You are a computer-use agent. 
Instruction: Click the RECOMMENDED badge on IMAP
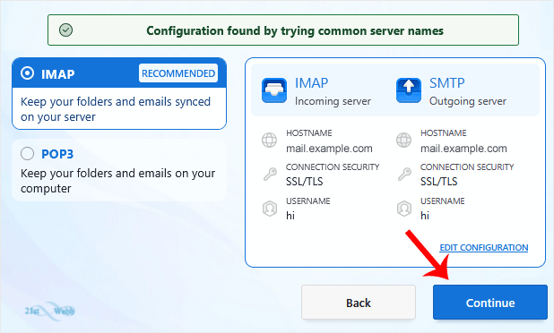pos(178,73)
